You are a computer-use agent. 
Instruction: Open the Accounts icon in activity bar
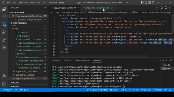[4, 76]
